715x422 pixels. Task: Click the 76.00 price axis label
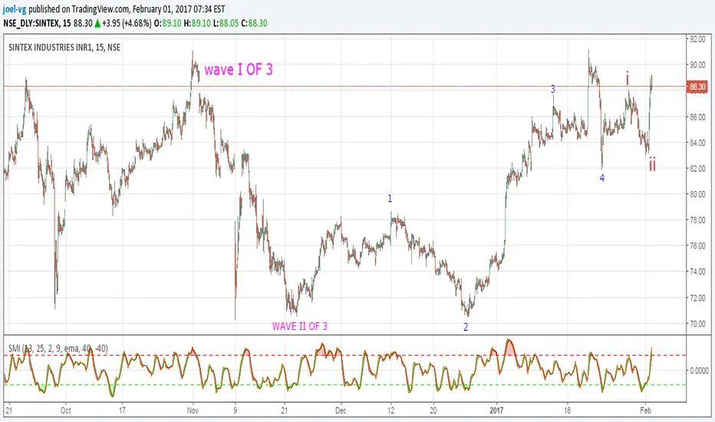pos(697,246)
